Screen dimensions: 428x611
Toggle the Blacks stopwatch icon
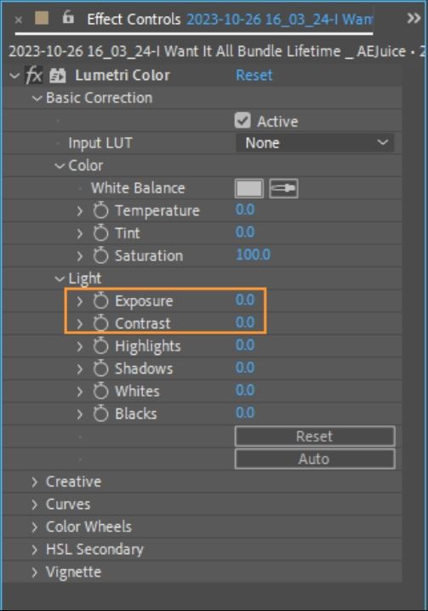(x=100, y=414)
